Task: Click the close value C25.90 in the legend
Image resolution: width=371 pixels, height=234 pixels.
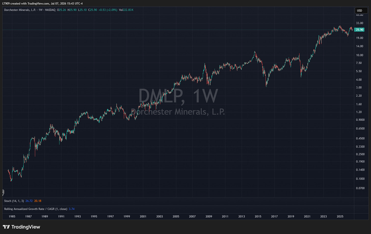Action: 92,10
